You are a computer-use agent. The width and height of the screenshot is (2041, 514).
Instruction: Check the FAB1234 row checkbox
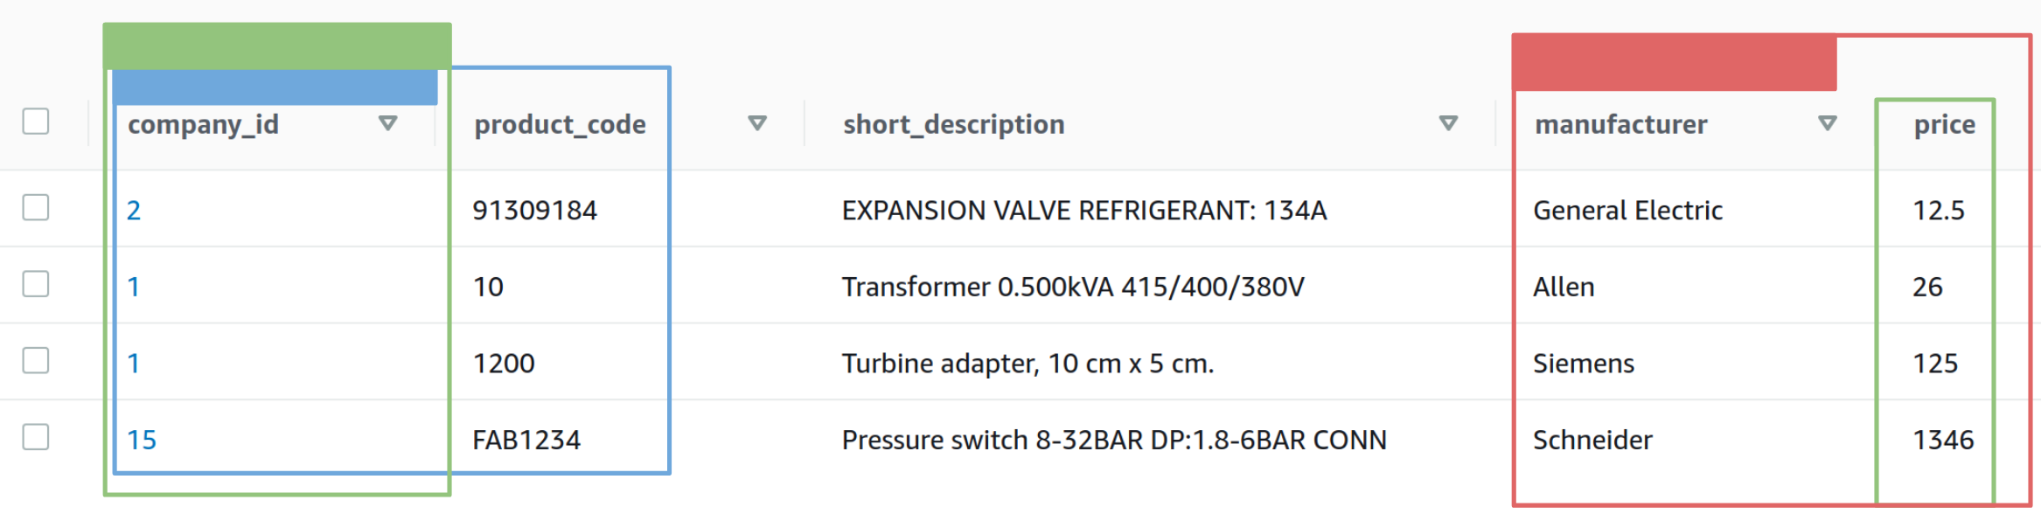click(36, 437)
